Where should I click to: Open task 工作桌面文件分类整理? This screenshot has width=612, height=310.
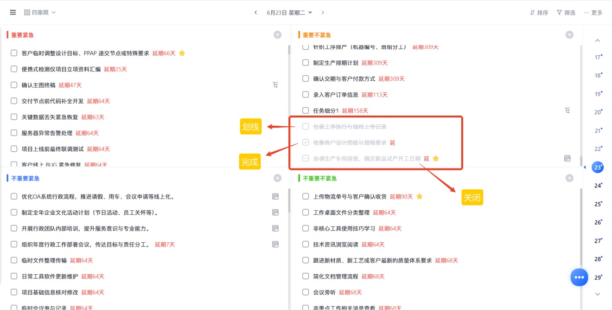coord(341,213)
